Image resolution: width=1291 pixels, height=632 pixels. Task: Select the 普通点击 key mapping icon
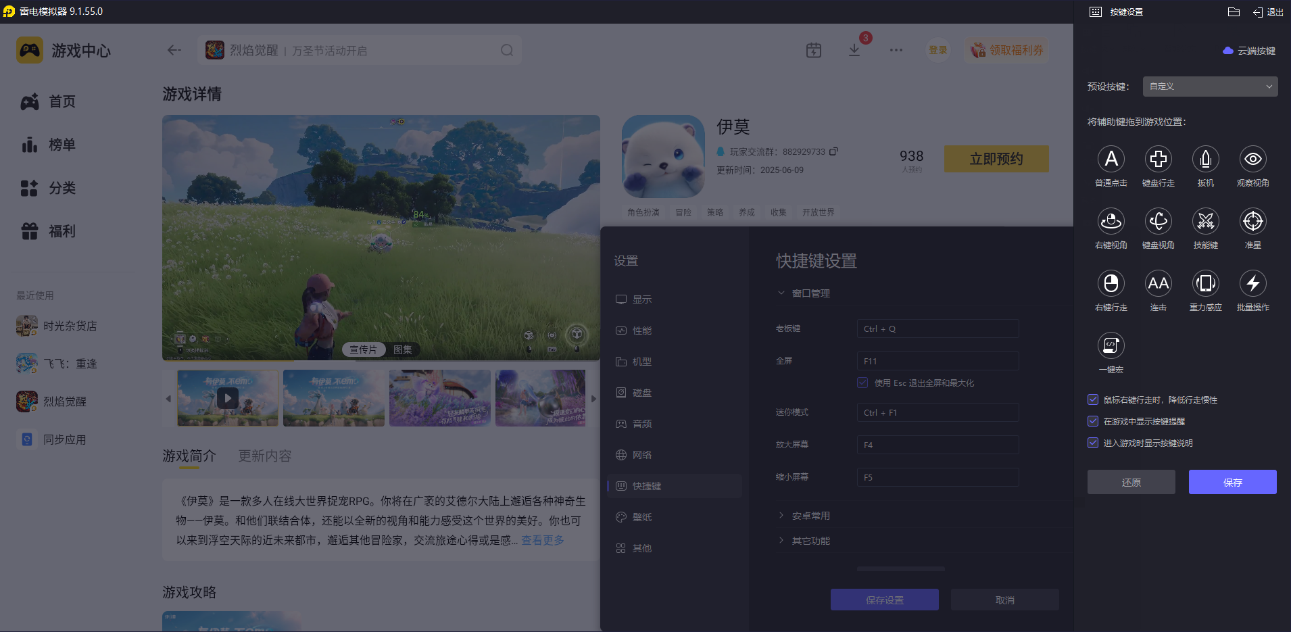click(x=1111, y=159)
